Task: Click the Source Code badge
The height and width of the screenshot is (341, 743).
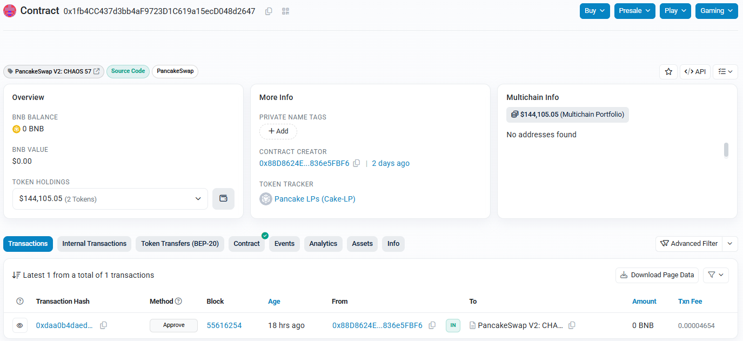Action: tap(128, 71)
